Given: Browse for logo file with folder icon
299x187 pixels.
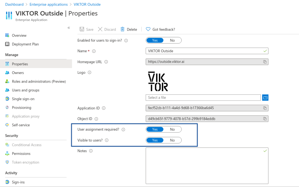Looking at the screenshot, I should pyautogui.click(x=265, y=98).
